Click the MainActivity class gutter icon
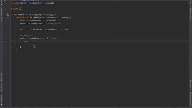Screen dimensions: 192x108 (x=8, y=15)
